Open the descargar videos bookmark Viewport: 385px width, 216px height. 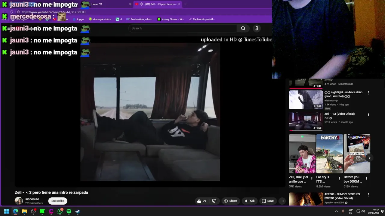tap(100, 19)
